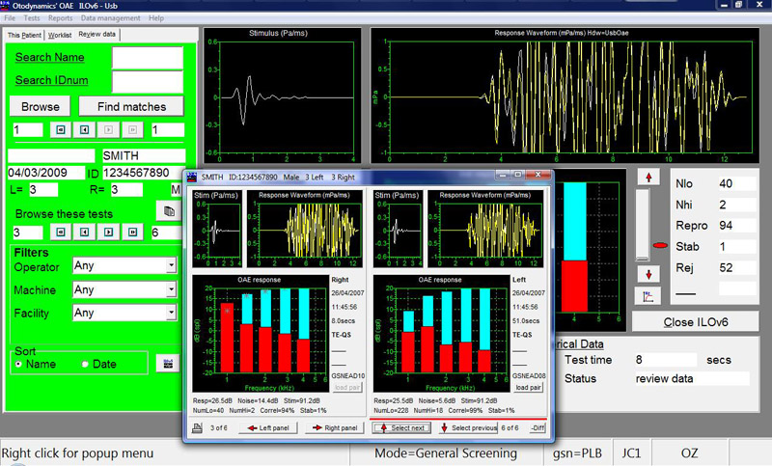Click the copy icon beside Browse these tests

[167, 210]
